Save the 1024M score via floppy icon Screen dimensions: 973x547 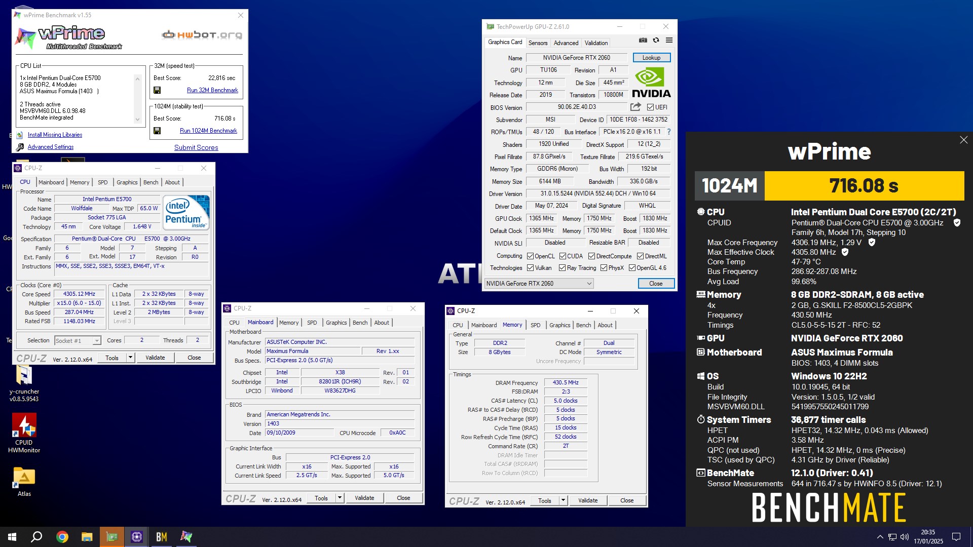click(157, 131)
